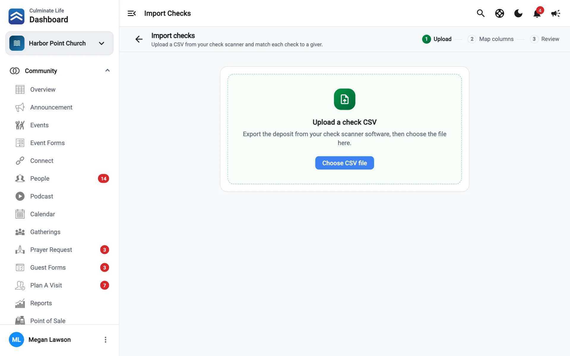Open the help lifebuoy icon
This screenshot has width=570, height=356.
click(x=499, y=13)
